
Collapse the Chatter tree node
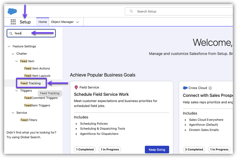point(13,54)
